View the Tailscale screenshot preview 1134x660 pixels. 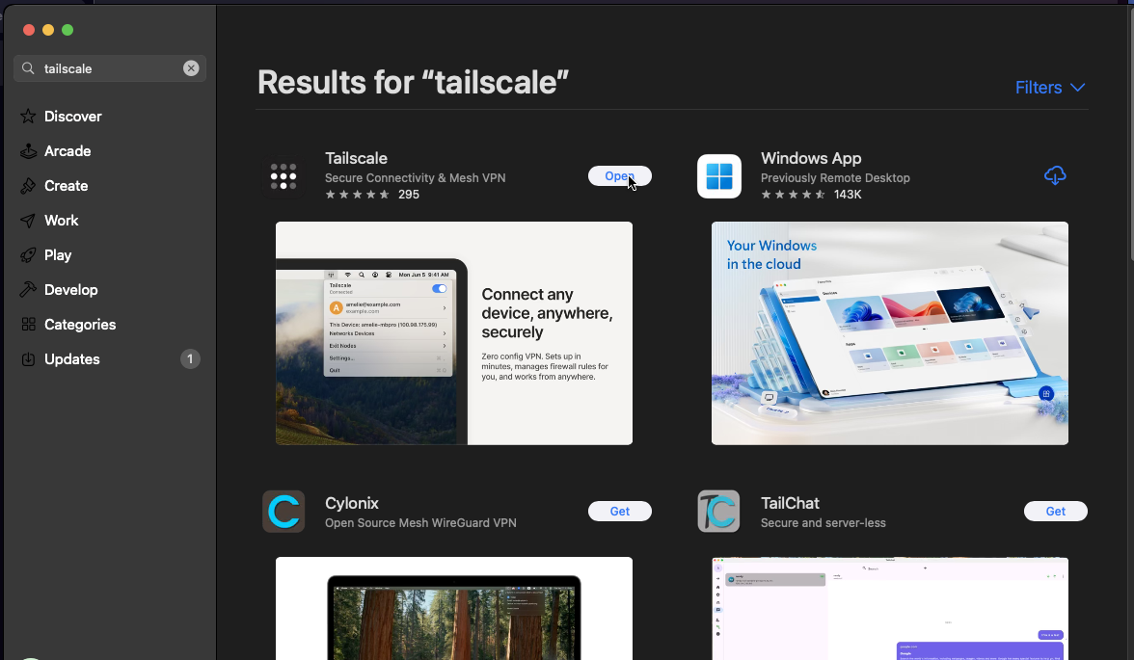coord(454,333)
